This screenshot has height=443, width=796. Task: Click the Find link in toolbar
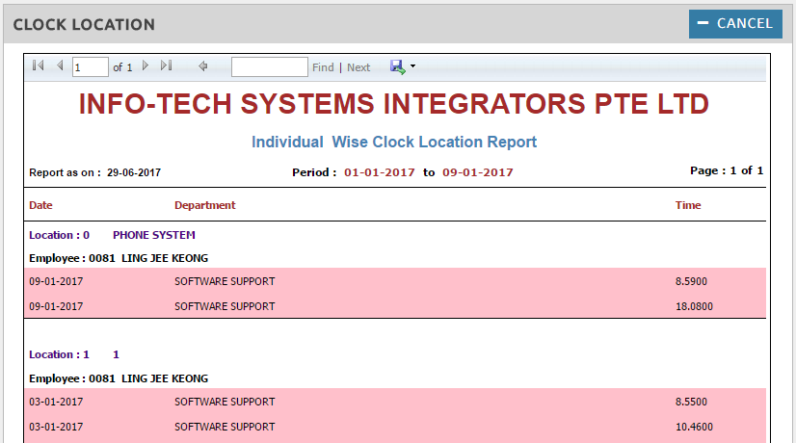(323, 67)
